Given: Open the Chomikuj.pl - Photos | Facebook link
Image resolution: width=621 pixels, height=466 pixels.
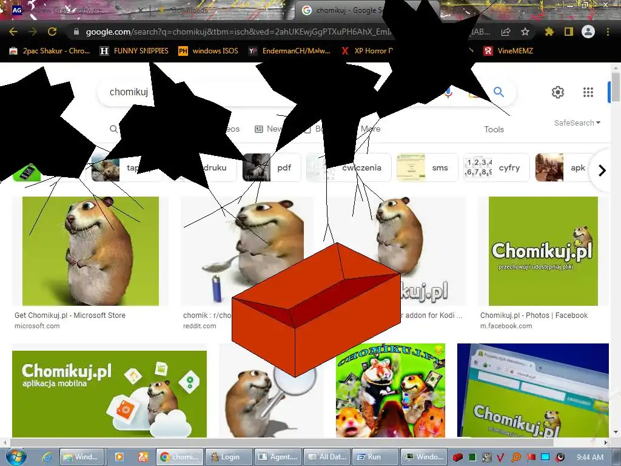Looking at the screenshot, I should 534,316.
